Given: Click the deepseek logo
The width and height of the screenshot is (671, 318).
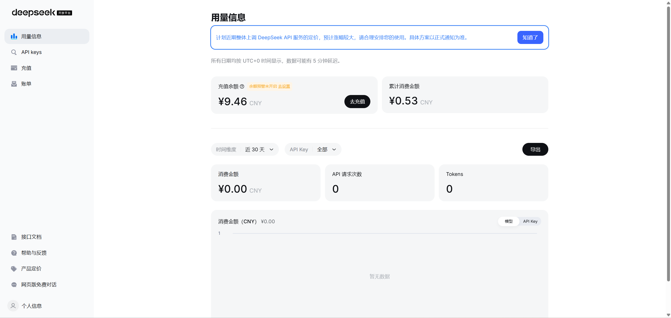Looking at the screenshot, I should point(42,13).
